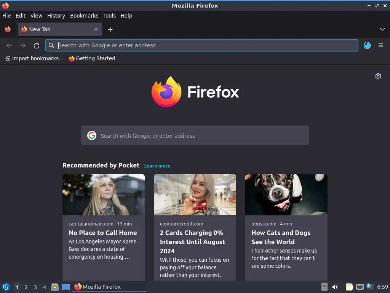Expand the list all tabs chevron
This screenshot has height=293, width=390.
(x=382, y=29)
